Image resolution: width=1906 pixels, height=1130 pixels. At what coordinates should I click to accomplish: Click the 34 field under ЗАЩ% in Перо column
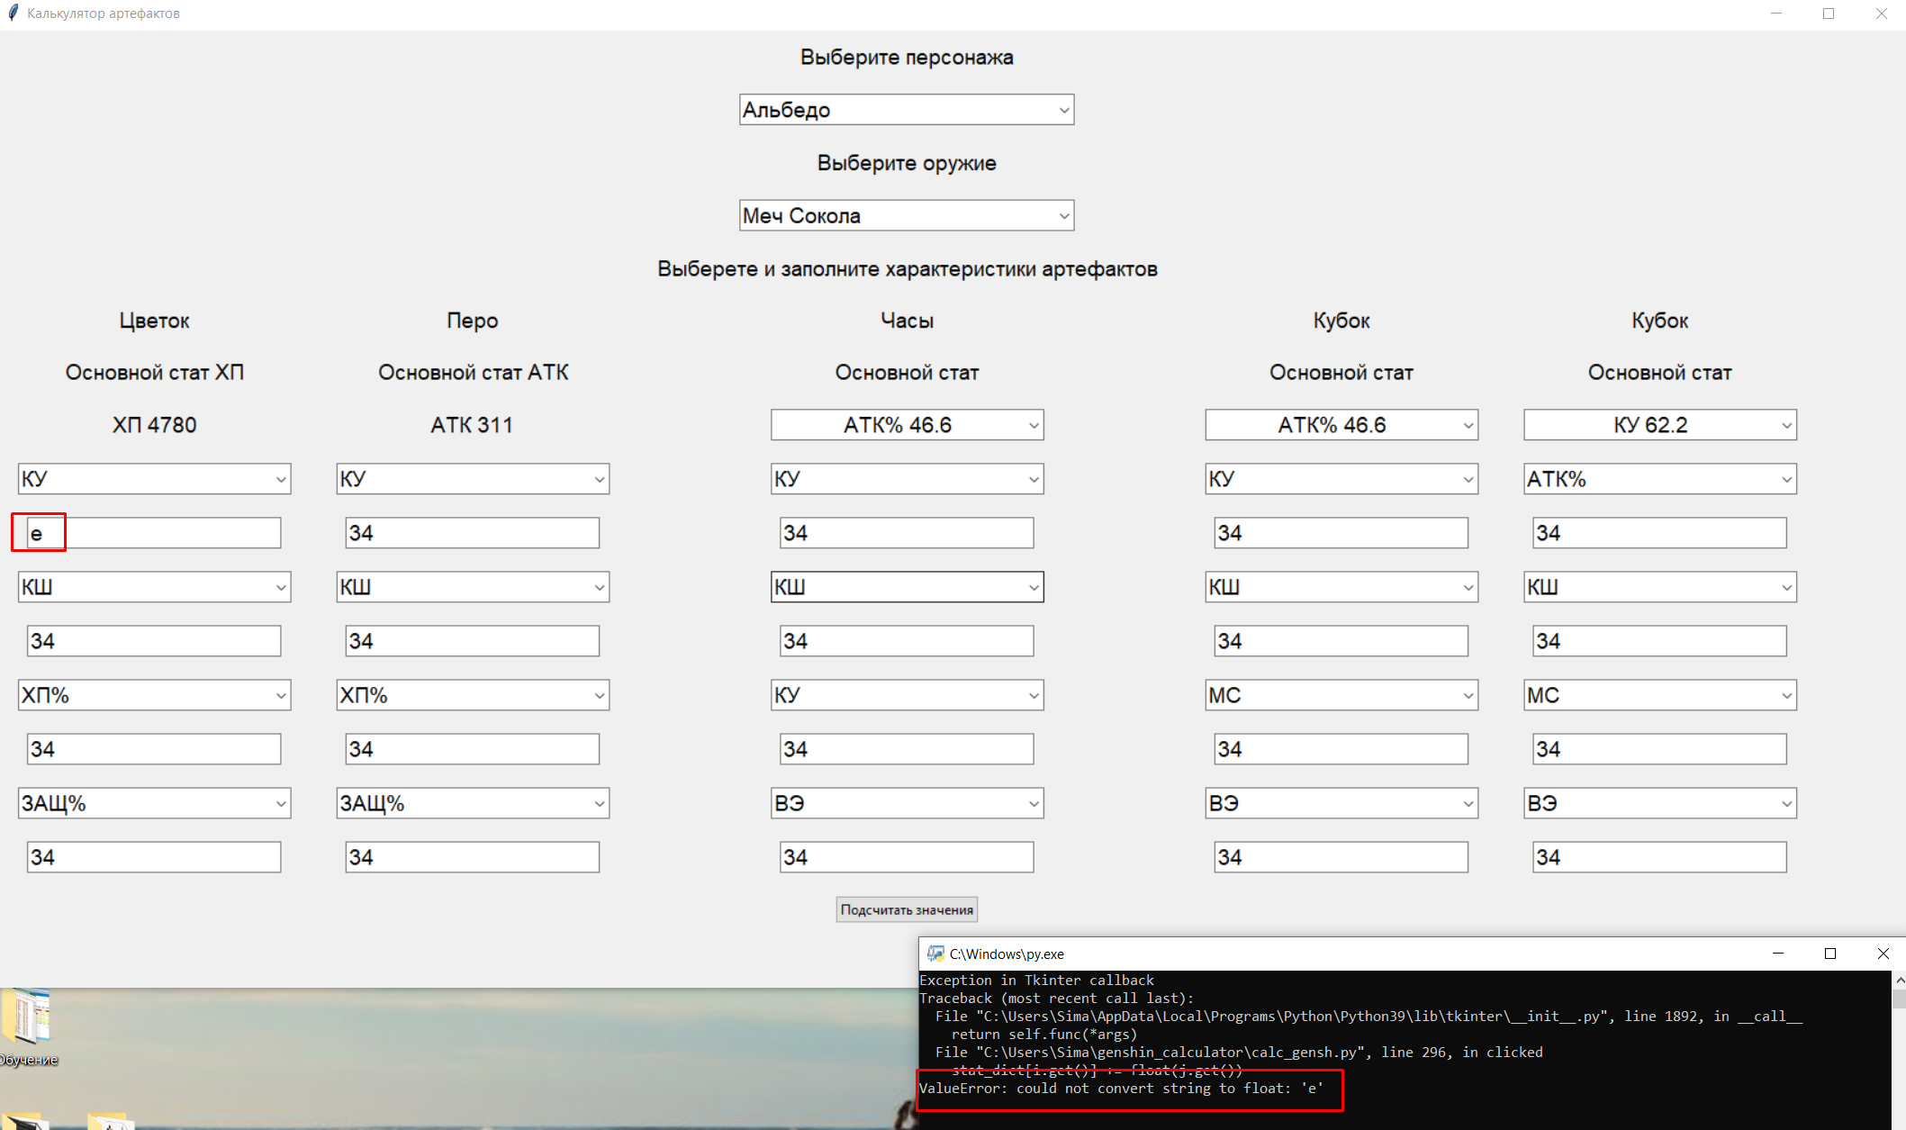point(473,856)
